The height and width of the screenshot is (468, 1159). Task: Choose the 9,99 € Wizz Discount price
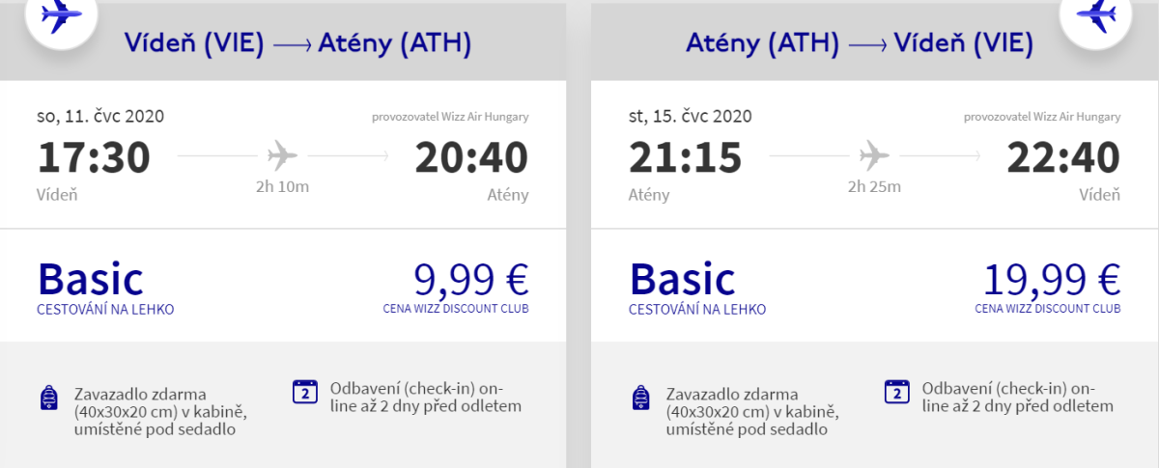(x=470, y=279)
